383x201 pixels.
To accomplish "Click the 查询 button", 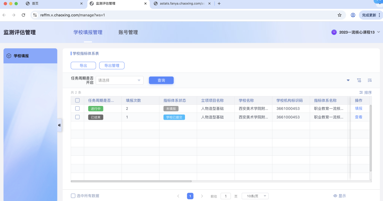I will click(x=161, y=80).
